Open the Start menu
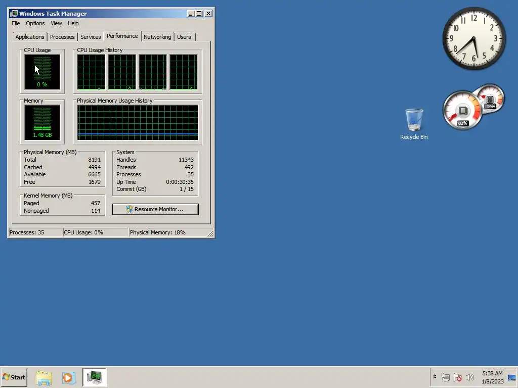The height and width of the screenshot is (388, 518). [x=14, y=377]
